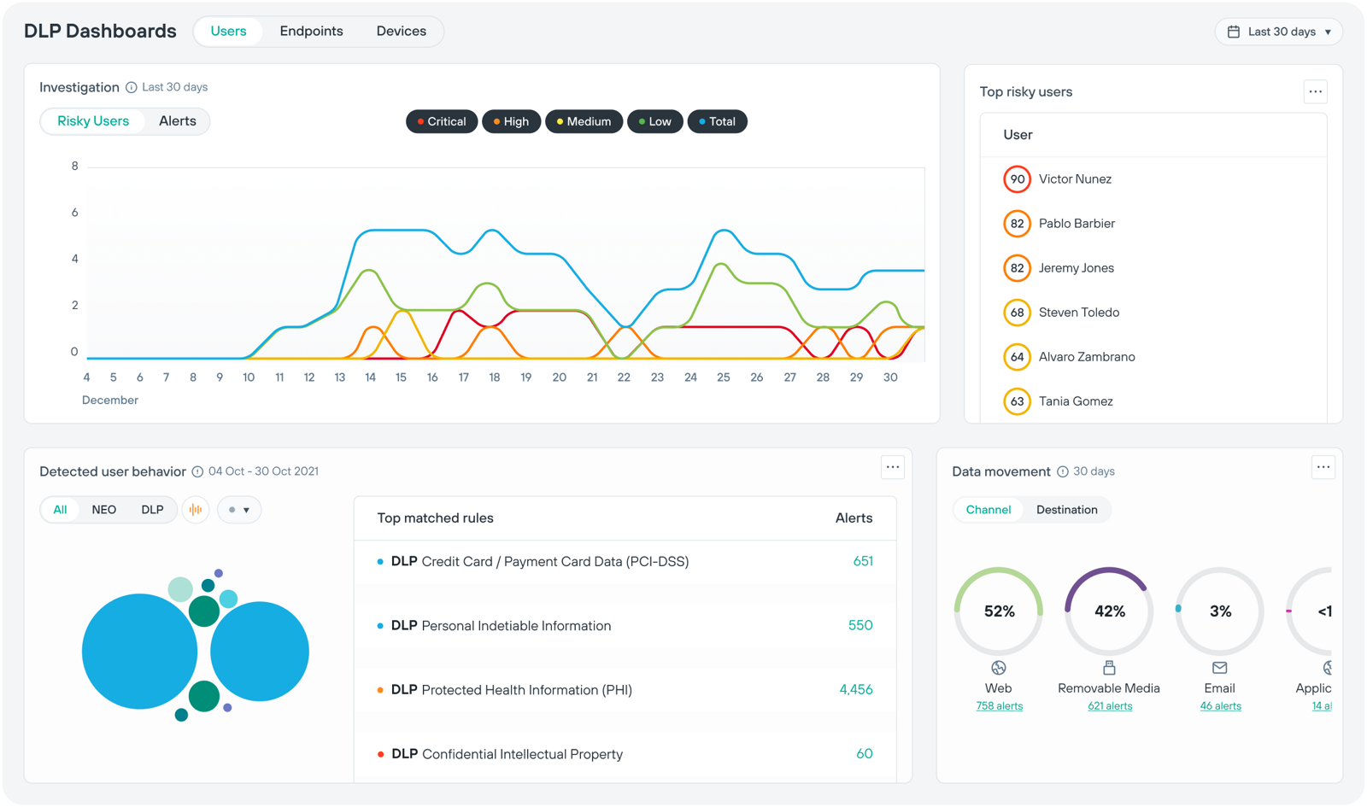Image resolution: width=1367 pixels, height=807 pixels.
Task: Click the Removable Media 42% donut gauge
Action: click(x=1109, y=611)
